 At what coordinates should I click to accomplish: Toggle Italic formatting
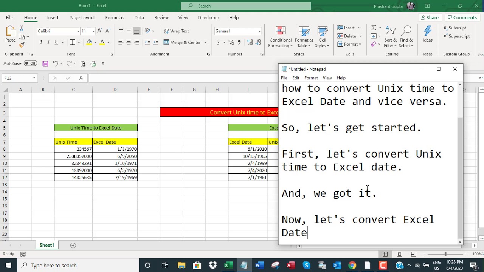pos(48,42)
